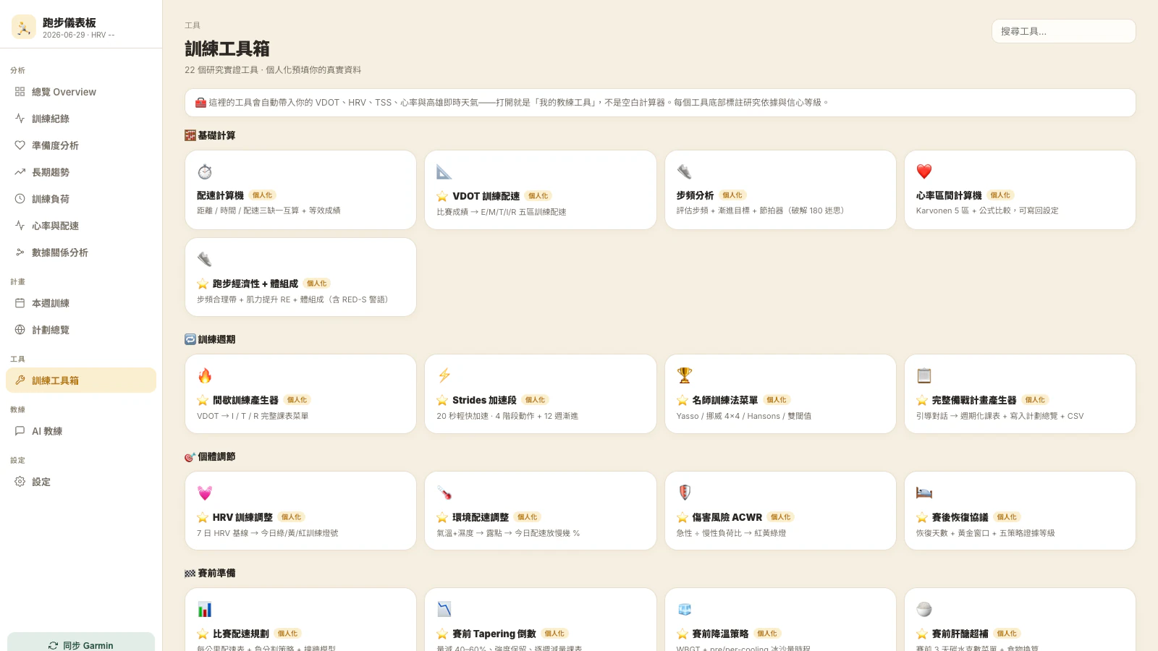
Task: Open the 賽前 Tapering 倒數 tool title
Action: (x=494, y=634)
